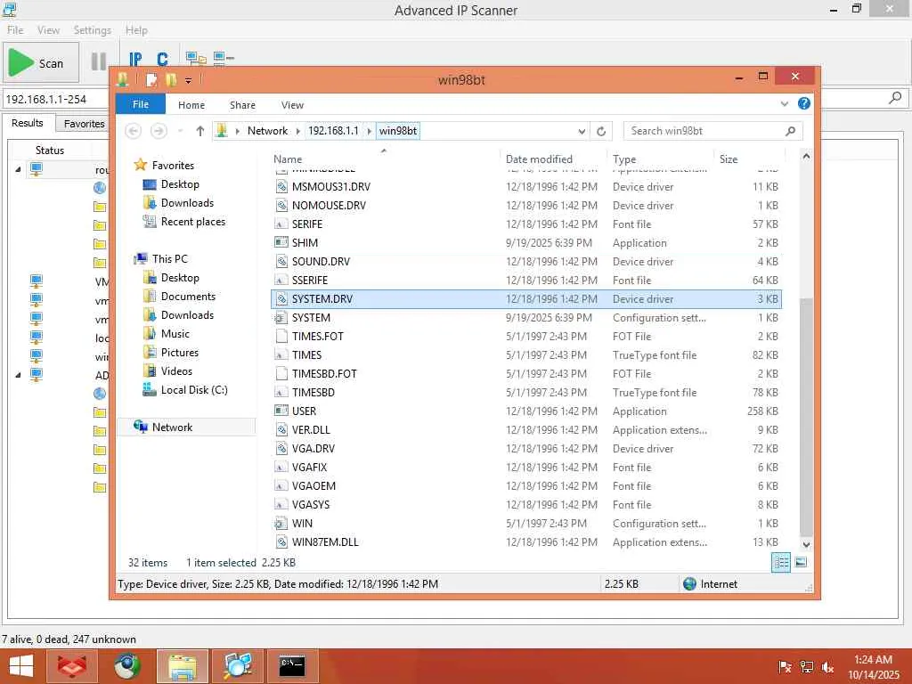The width and height of the screenshot is (912, 684).
Task: Go up one folder level arrow
Action: tap(200, 131)
